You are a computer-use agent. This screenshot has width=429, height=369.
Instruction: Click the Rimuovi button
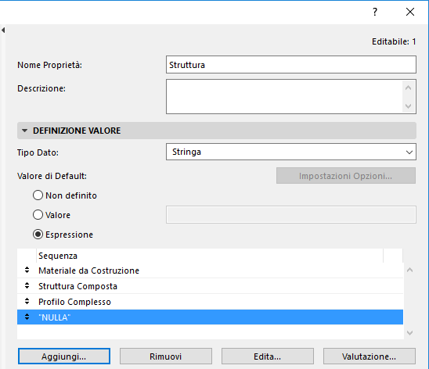coord(166,356)
